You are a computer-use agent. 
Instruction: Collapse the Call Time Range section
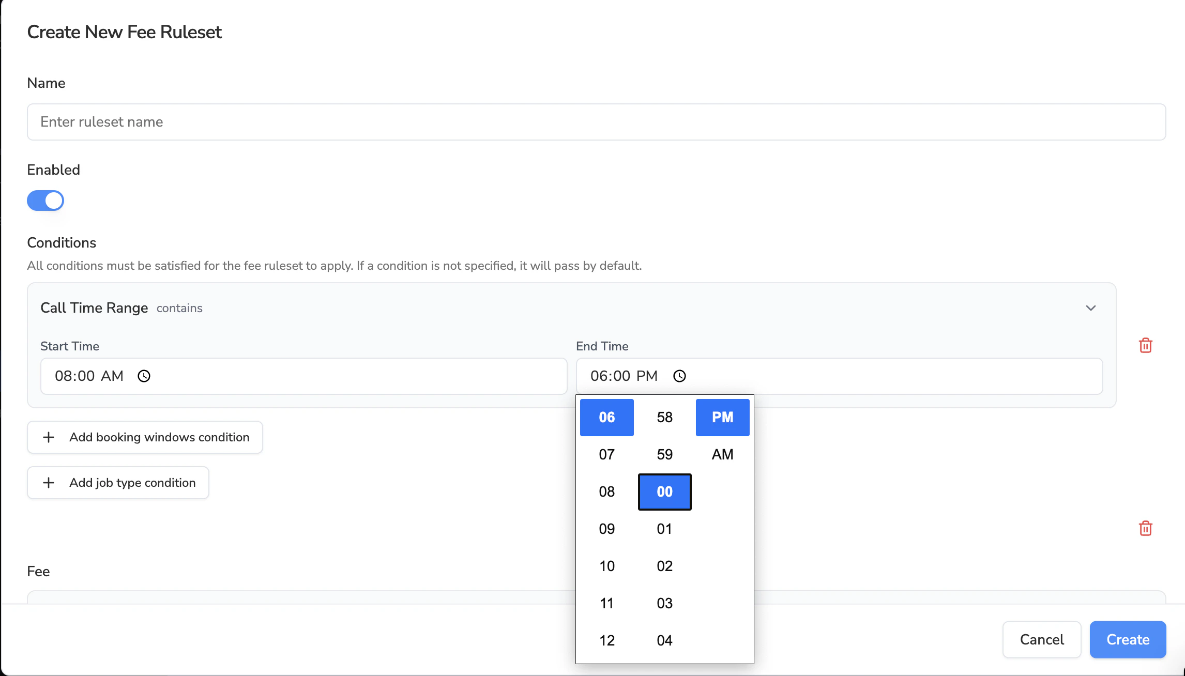tap(1090, 308)
